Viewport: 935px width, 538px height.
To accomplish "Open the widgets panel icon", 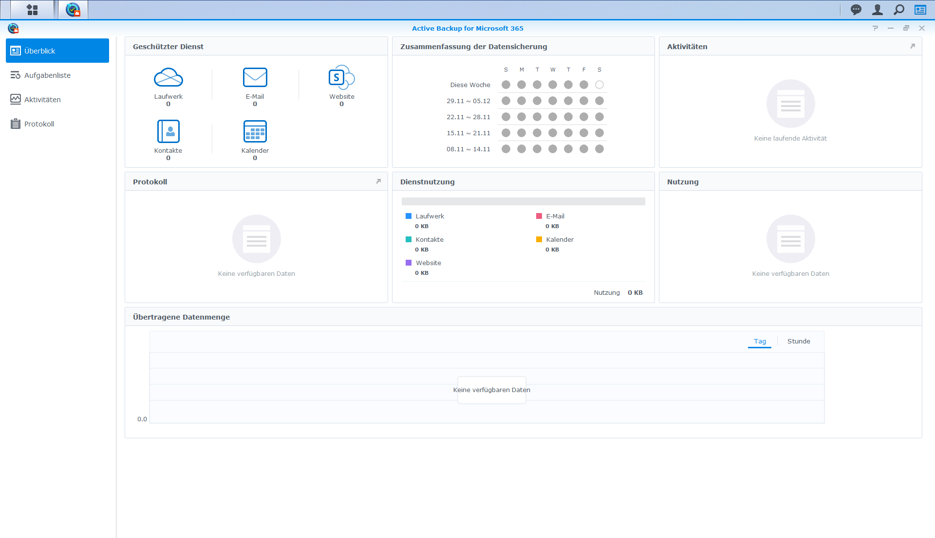I will [920, 10].
